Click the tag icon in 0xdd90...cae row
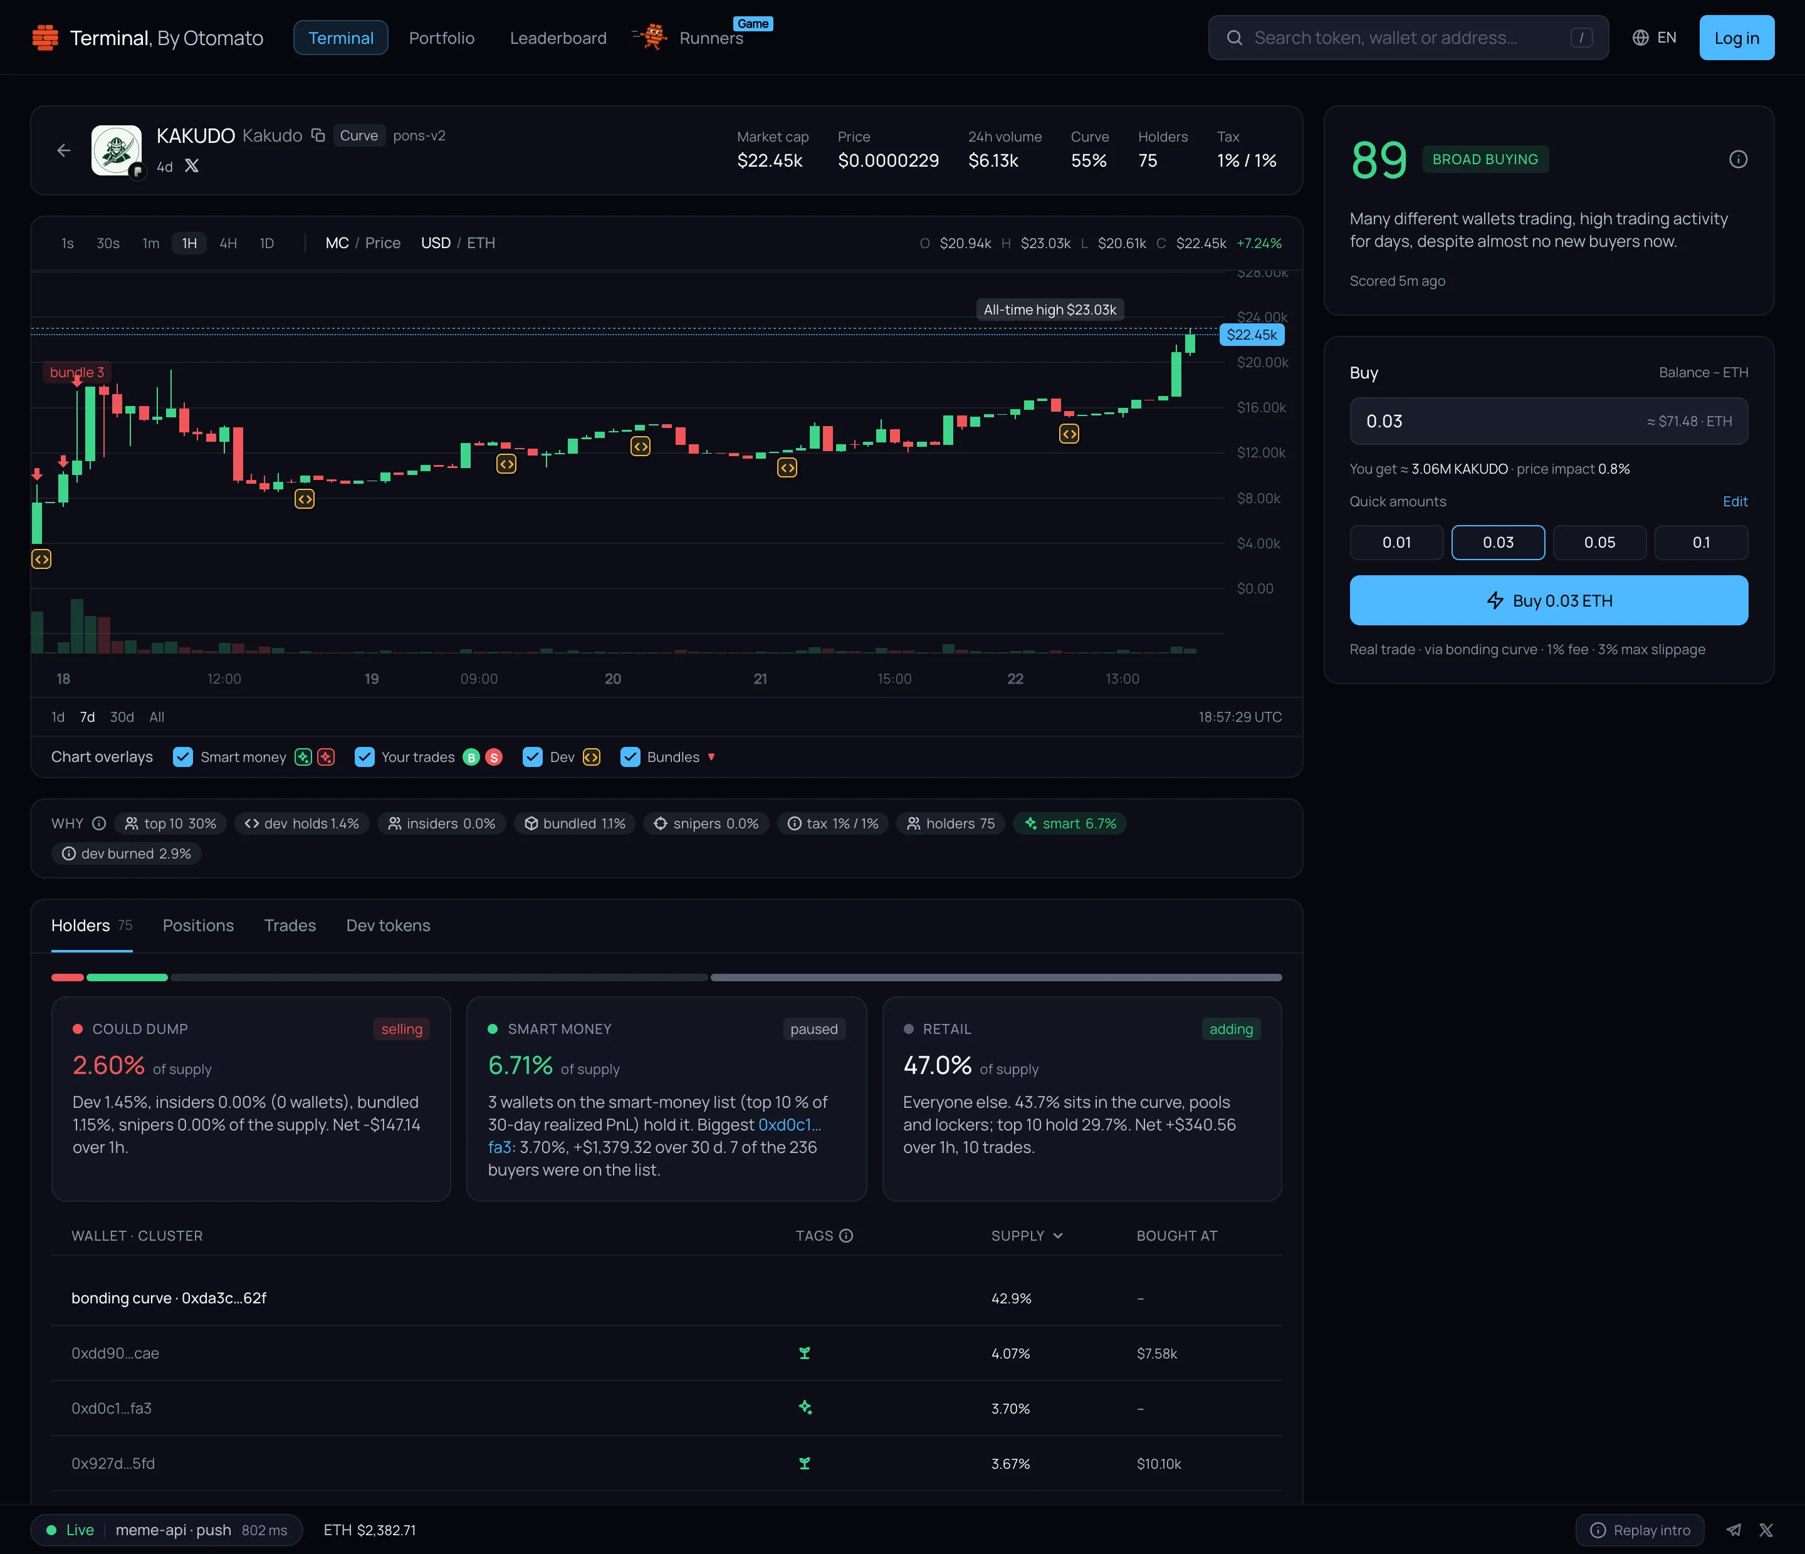Image resolution: width=1805 pixels, height=1554 pixels. pyautogui.click(x=805, y=1353)
